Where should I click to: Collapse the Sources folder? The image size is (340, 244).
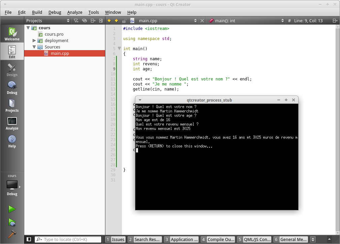click(x=34, y=47)
